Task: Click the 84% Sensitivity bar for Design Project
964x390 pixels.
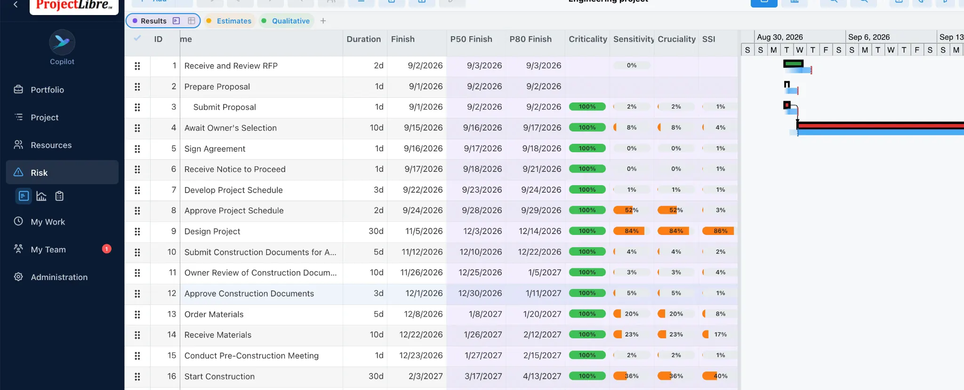Action: 632,231
